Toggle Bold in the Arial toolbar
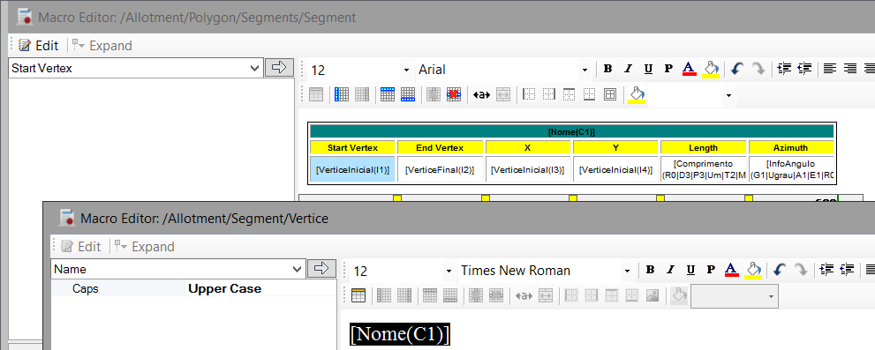Image resolution: width=875 pixels, height=350 pixels. click(x=607, y=69)
